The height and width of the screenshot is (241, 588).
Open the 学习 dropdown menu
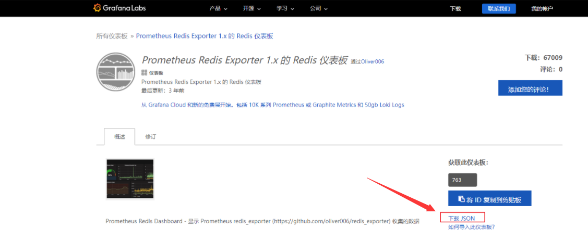tap(285, 9)
